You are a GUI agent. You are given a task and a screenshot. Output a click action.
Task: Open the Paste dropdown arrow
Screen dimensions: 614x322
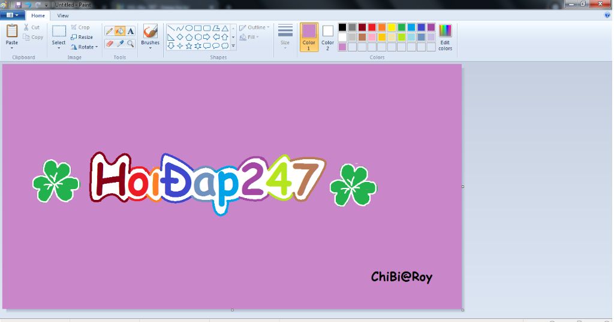point(12,48)
